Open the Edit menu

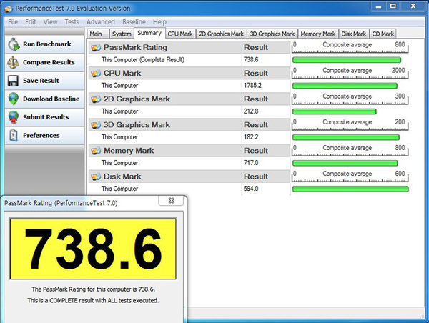(x=30, y=22)
